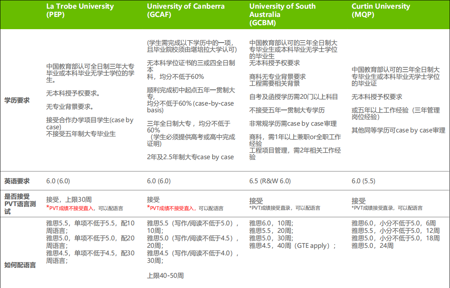Screen dimensions: 450x288
Task: Select South Australia's "*PVT成绩接受直录" note
Action: tap(270, 208)
